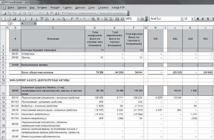
Task: Click the AutoSum sigma icon
Action: [x=98, y=19]
